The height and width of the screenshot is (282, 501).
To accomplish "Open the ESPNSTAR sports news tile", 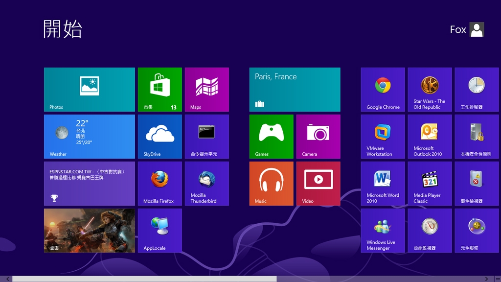I will click(90, 184).
